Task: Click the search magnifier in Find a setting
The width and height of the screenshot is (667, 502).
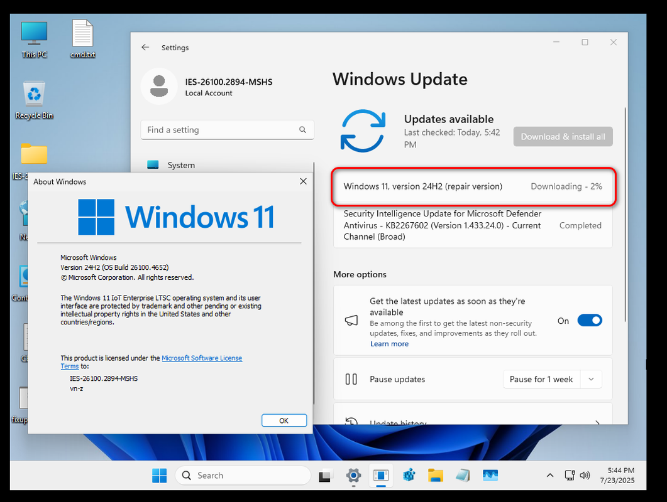Action: click(x=302, y=129)
